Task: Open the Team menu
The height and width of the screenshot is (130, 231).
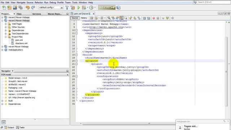Action: point(68,3)
